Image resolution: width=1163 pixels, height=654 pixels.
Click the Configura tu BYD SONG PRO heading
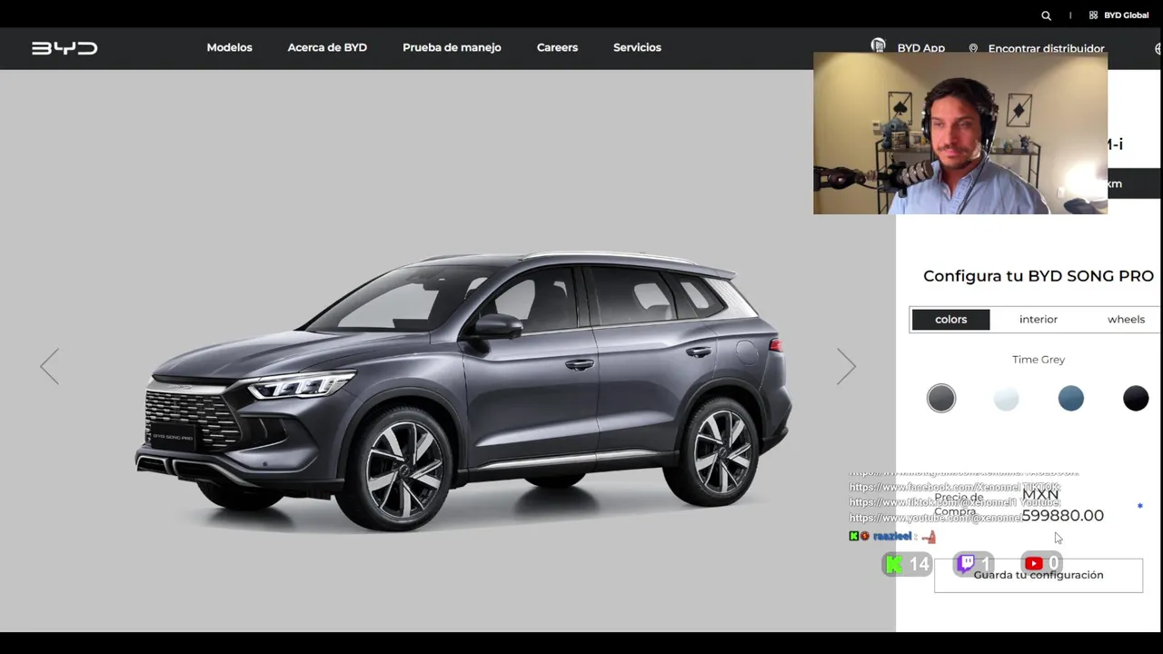[1039, 276]
